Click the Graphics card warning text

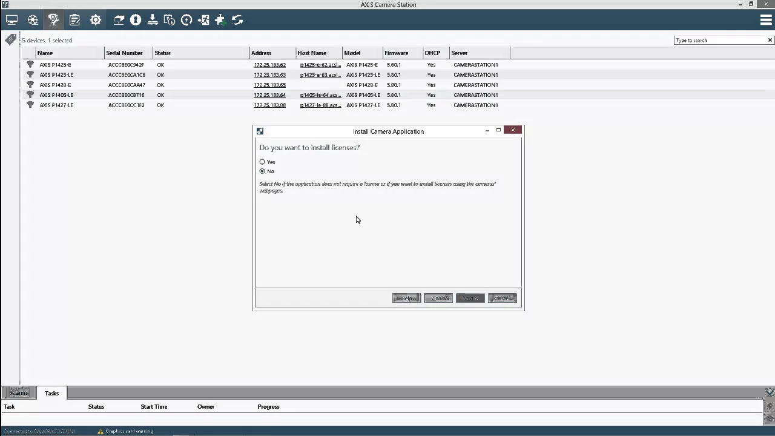pos(129,431)
